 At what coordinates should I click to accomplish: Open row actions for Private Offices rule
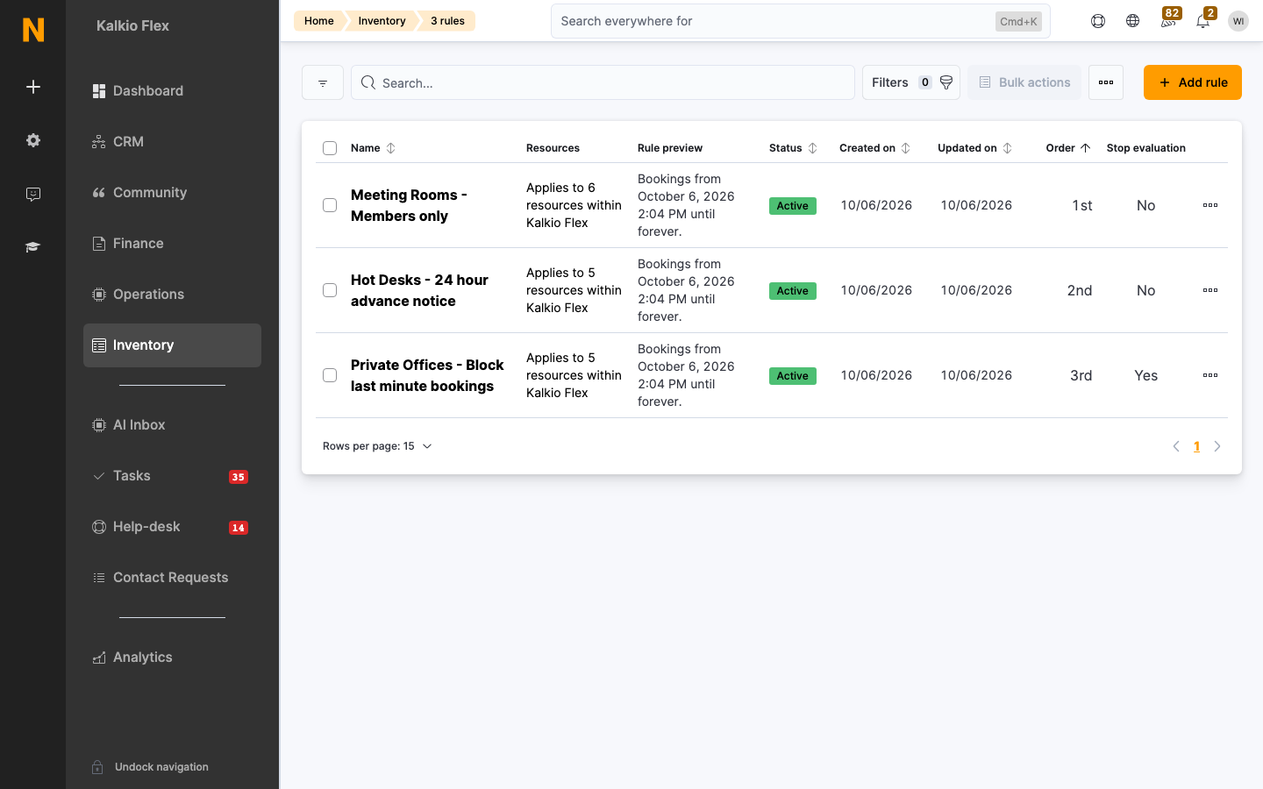point(1210,375)
